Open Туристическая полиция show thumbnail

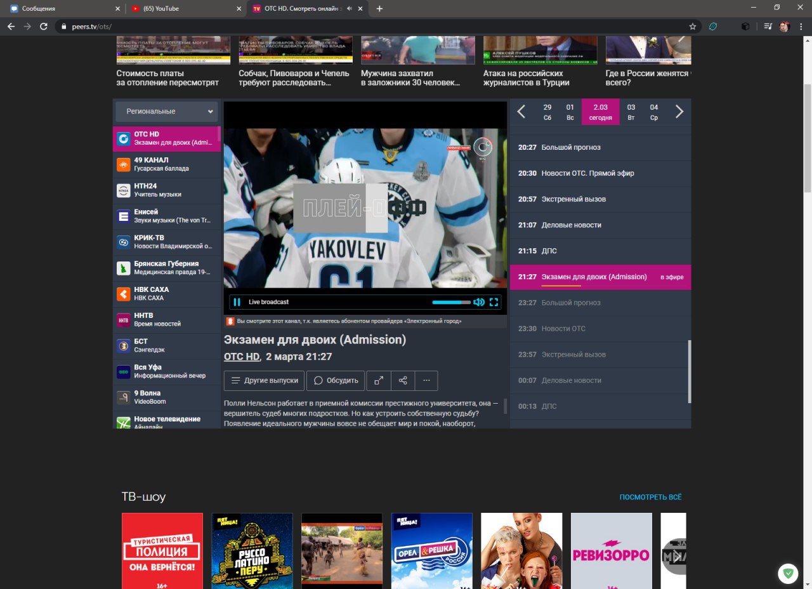tap(162, 551)
